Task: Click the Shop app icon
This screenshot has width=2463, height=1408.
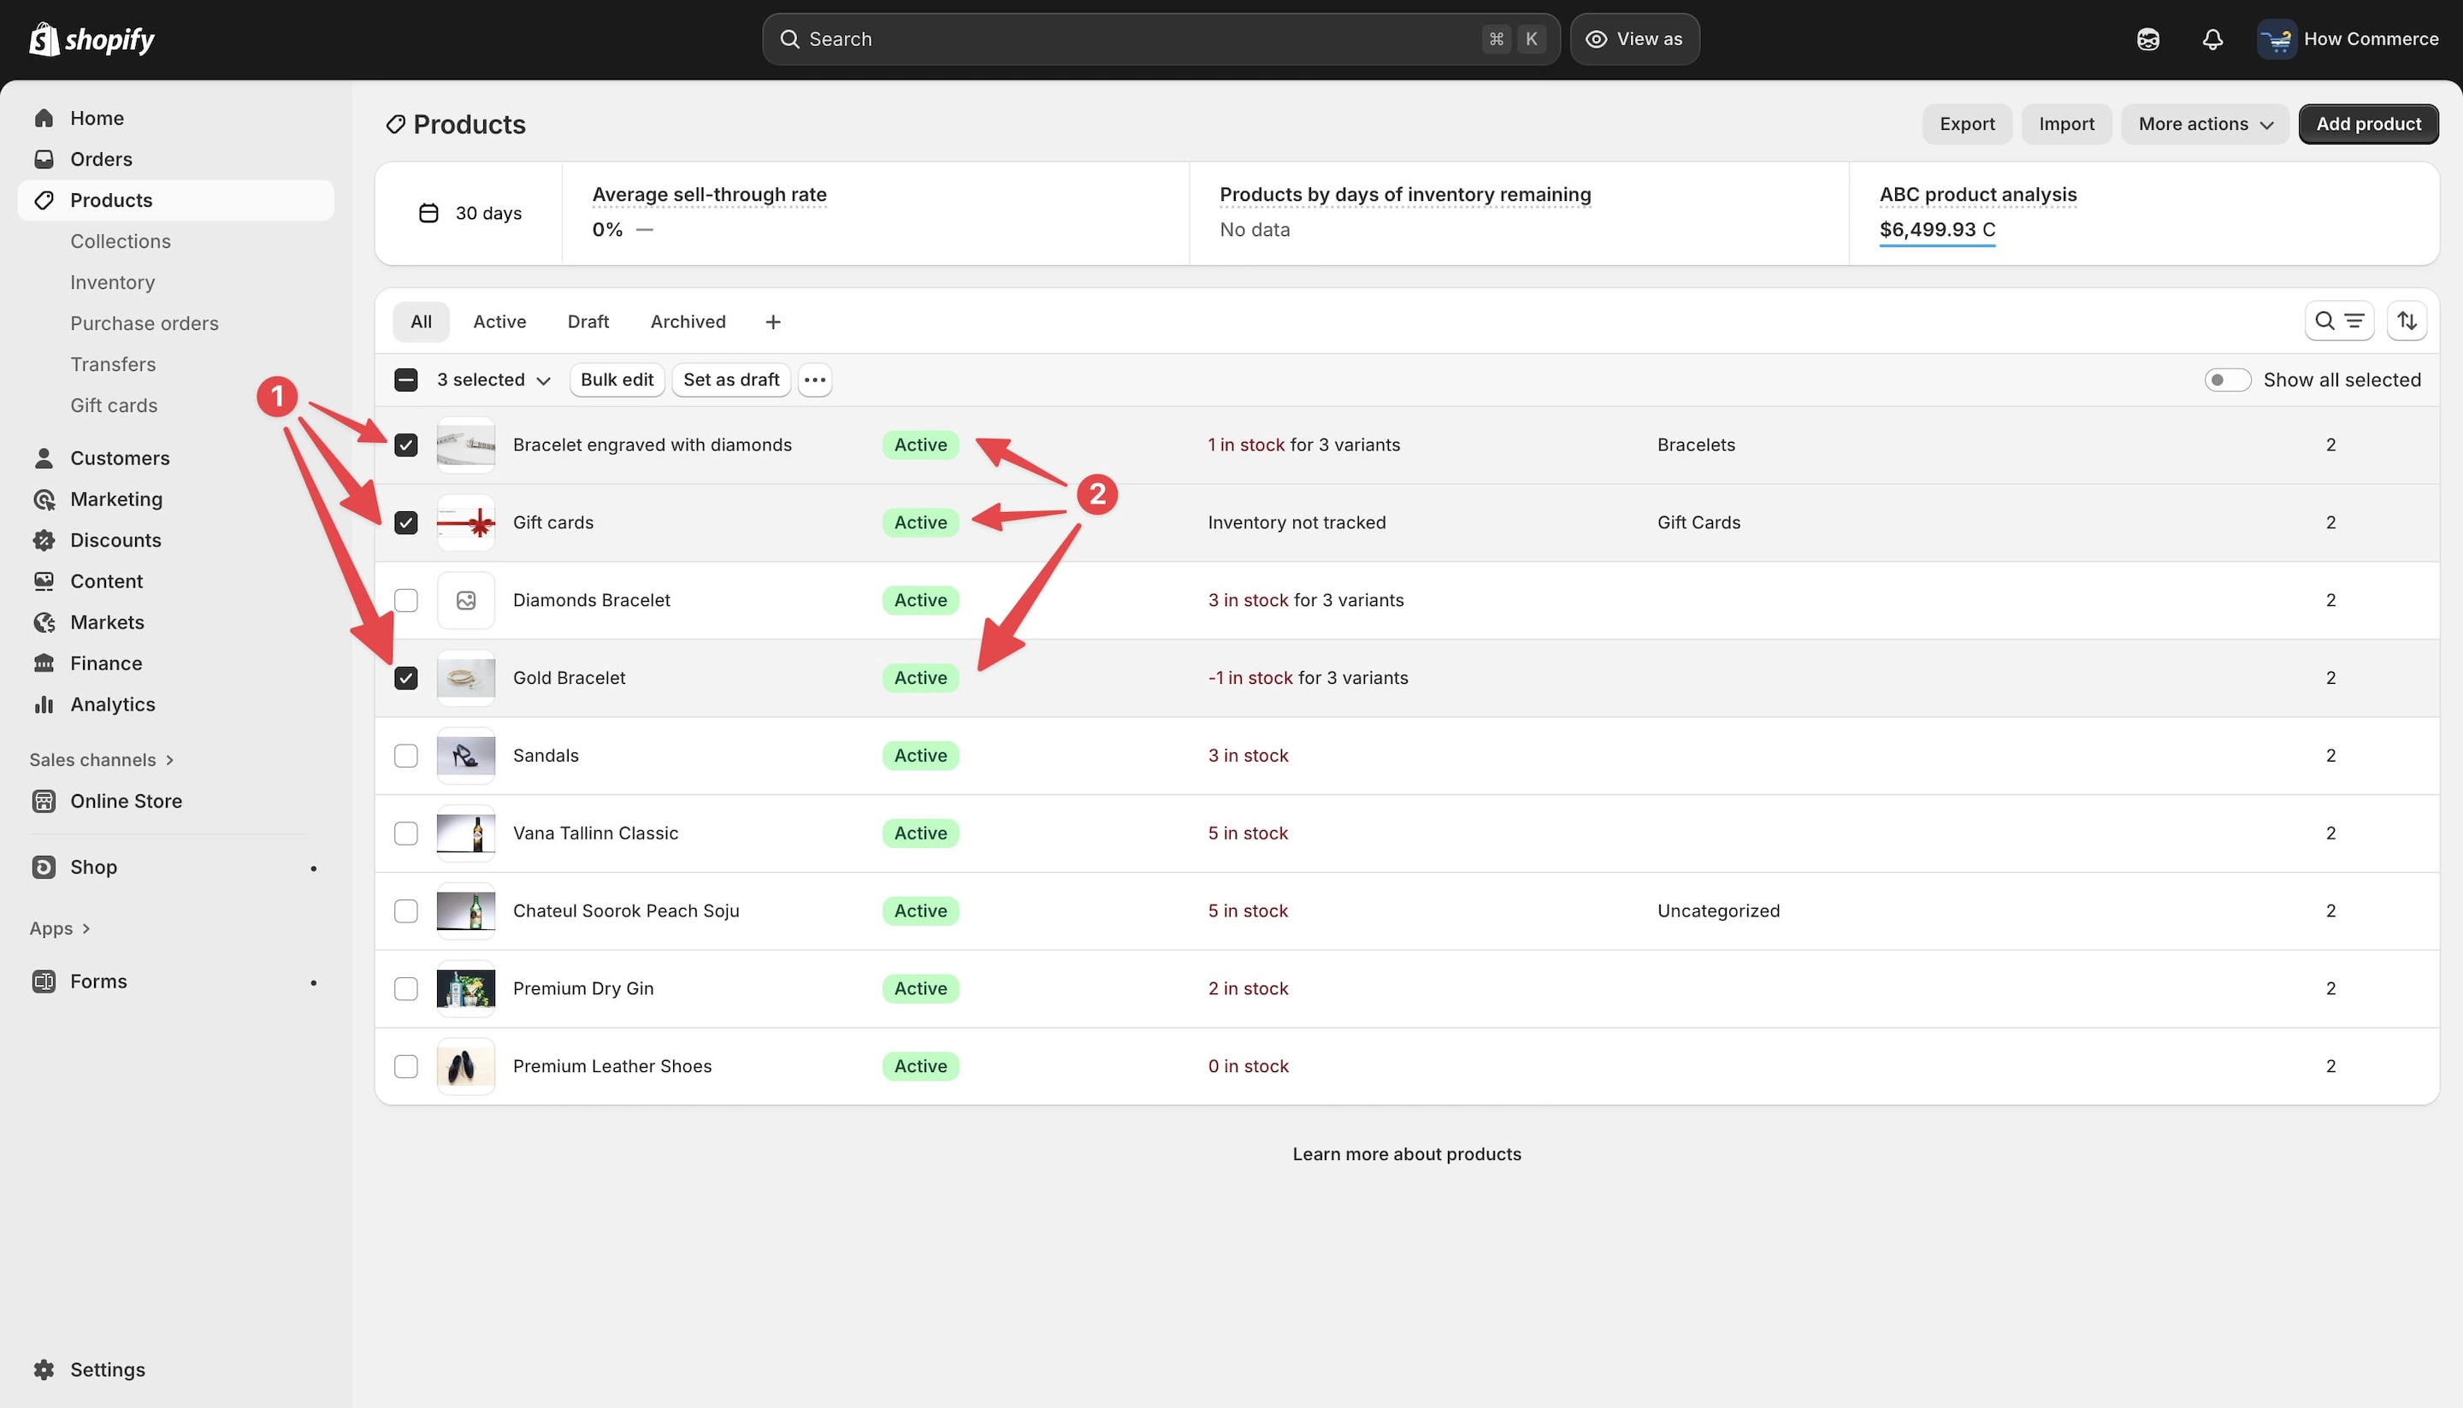Action: click(x=44, y=868)
